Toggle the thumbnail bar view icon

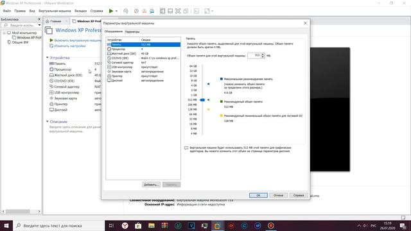tap(170, 11)
